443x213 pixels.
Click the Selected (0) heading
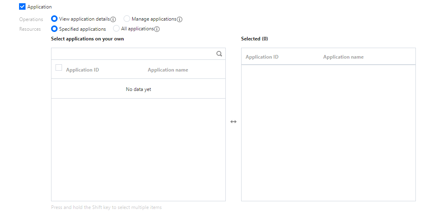tap(255, 39)
